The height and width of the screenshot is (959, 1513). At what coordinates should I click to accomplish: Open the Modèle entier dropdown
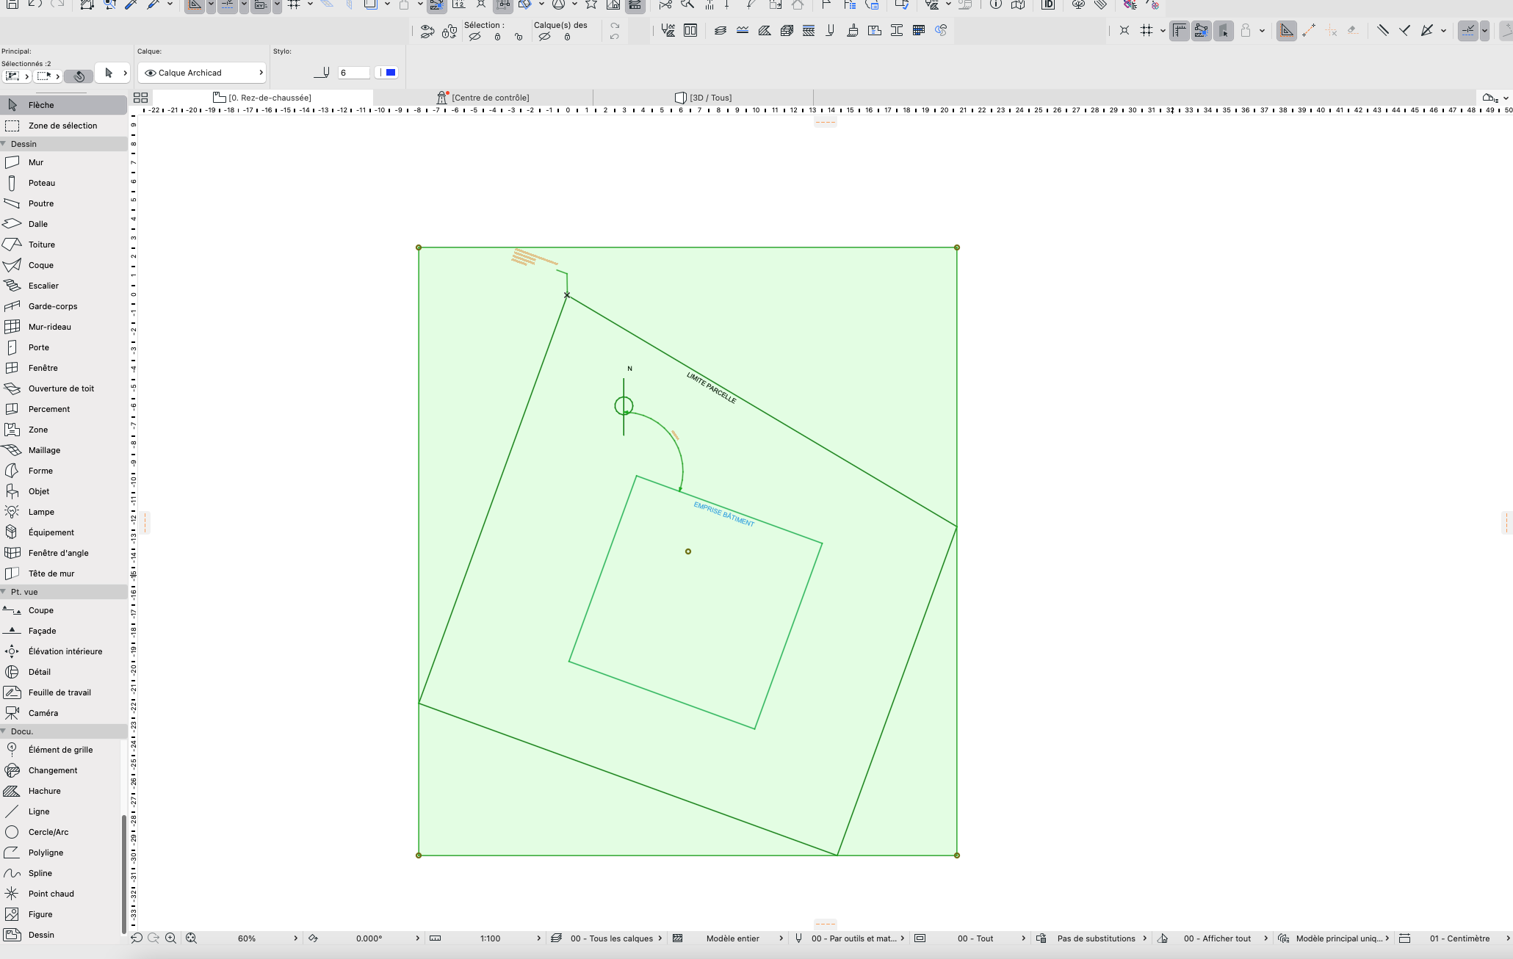pos(732,938)
